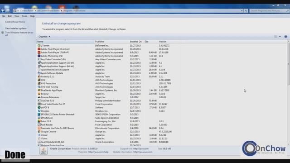Screen dimensions: 290x163
Task: Click the Any Video Converter icon
Action: click(39, 59)
